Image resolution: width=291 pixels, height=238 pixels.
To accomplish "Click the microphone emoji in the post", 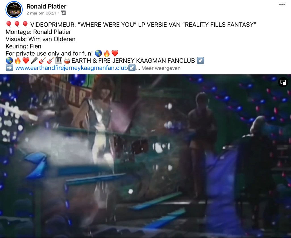I will pos(34,61).
